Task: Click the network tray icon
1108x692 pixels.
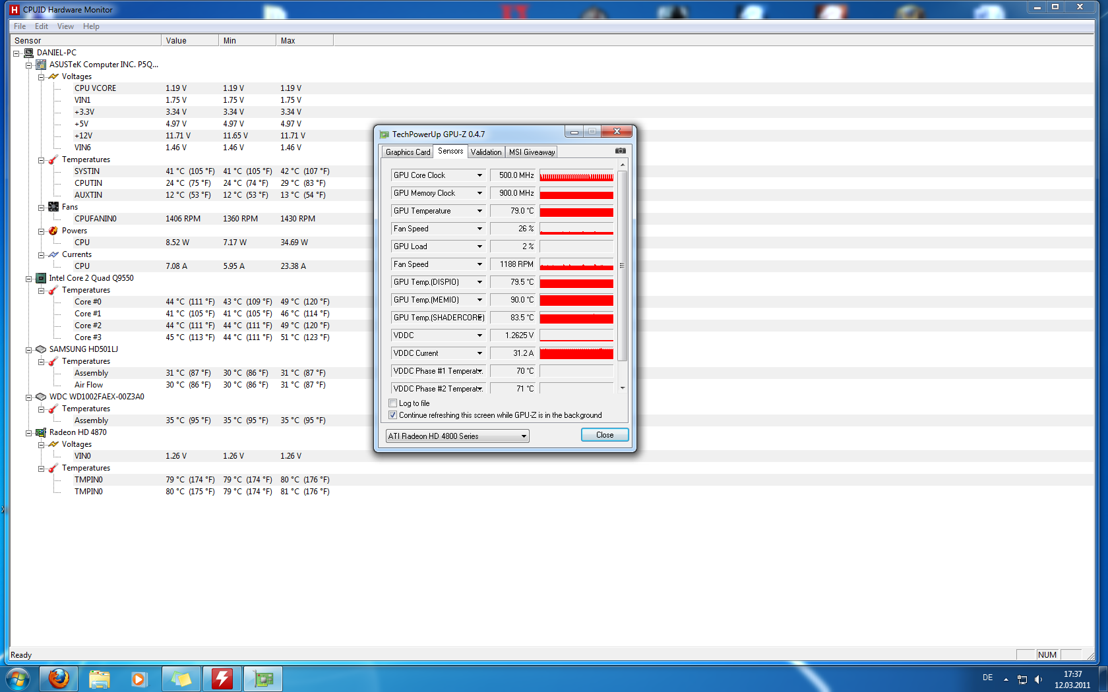Action: click(1022, 679)
